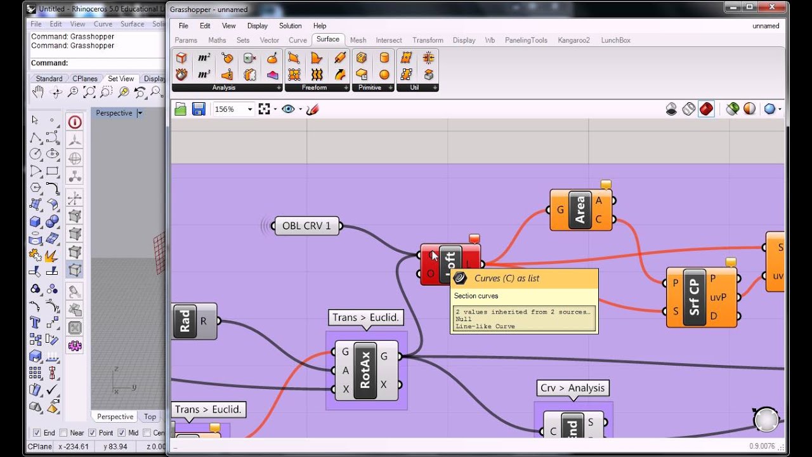Screen dimensions: 812x457
Task: Click the red Loft component
Action: [x=450, y=264]
